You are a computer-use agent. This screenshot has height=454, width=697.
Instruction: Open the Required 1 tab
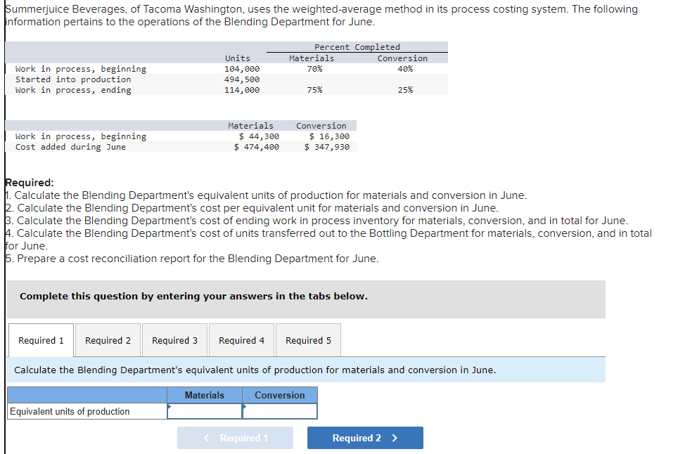coord(41,340)
